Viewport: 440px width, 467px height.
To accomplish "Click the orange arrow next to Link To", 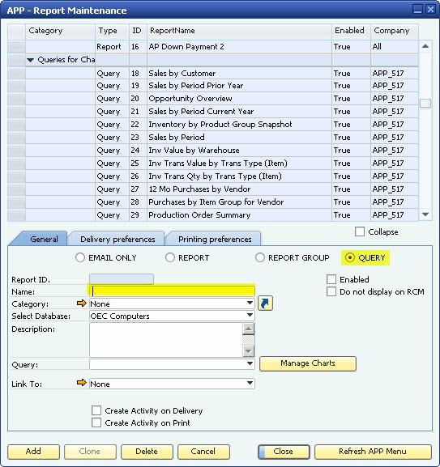I will click(x=81, y=382).
